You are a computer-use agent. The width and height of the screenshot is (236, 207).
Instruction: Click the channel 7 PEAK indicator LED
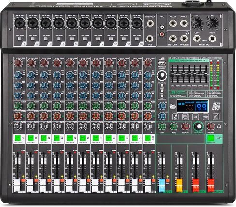[101, 152]
